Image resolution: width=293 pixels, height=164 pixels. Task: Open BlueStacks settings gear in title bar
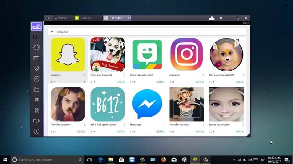(221, 18)
